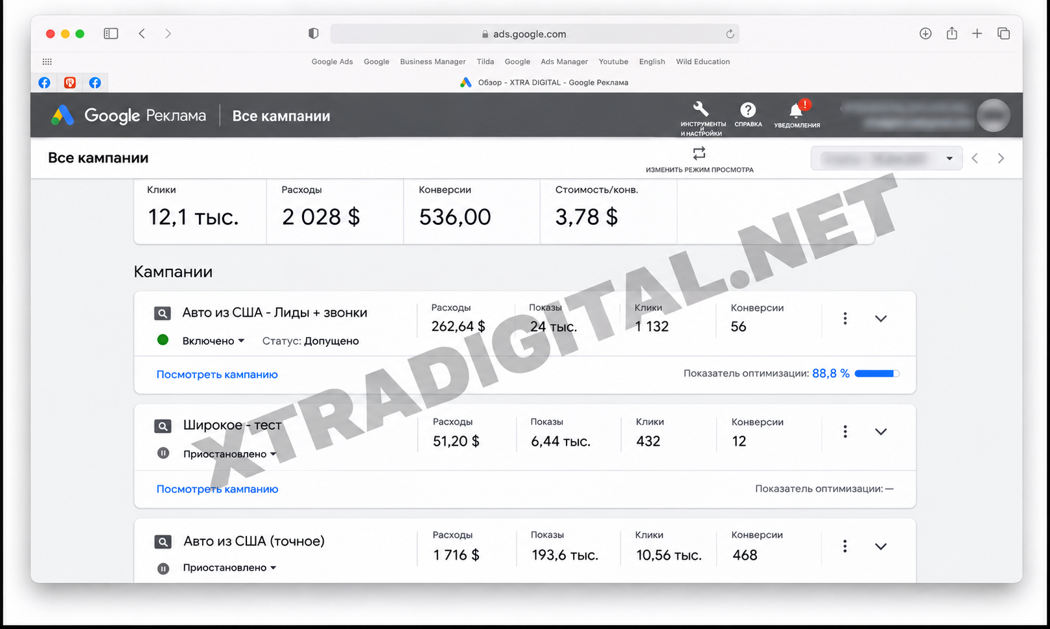The width and height of the screenshot is (1050, 629).
Task: Expand the Авто из США (точное) card
Action: (881, 547)
